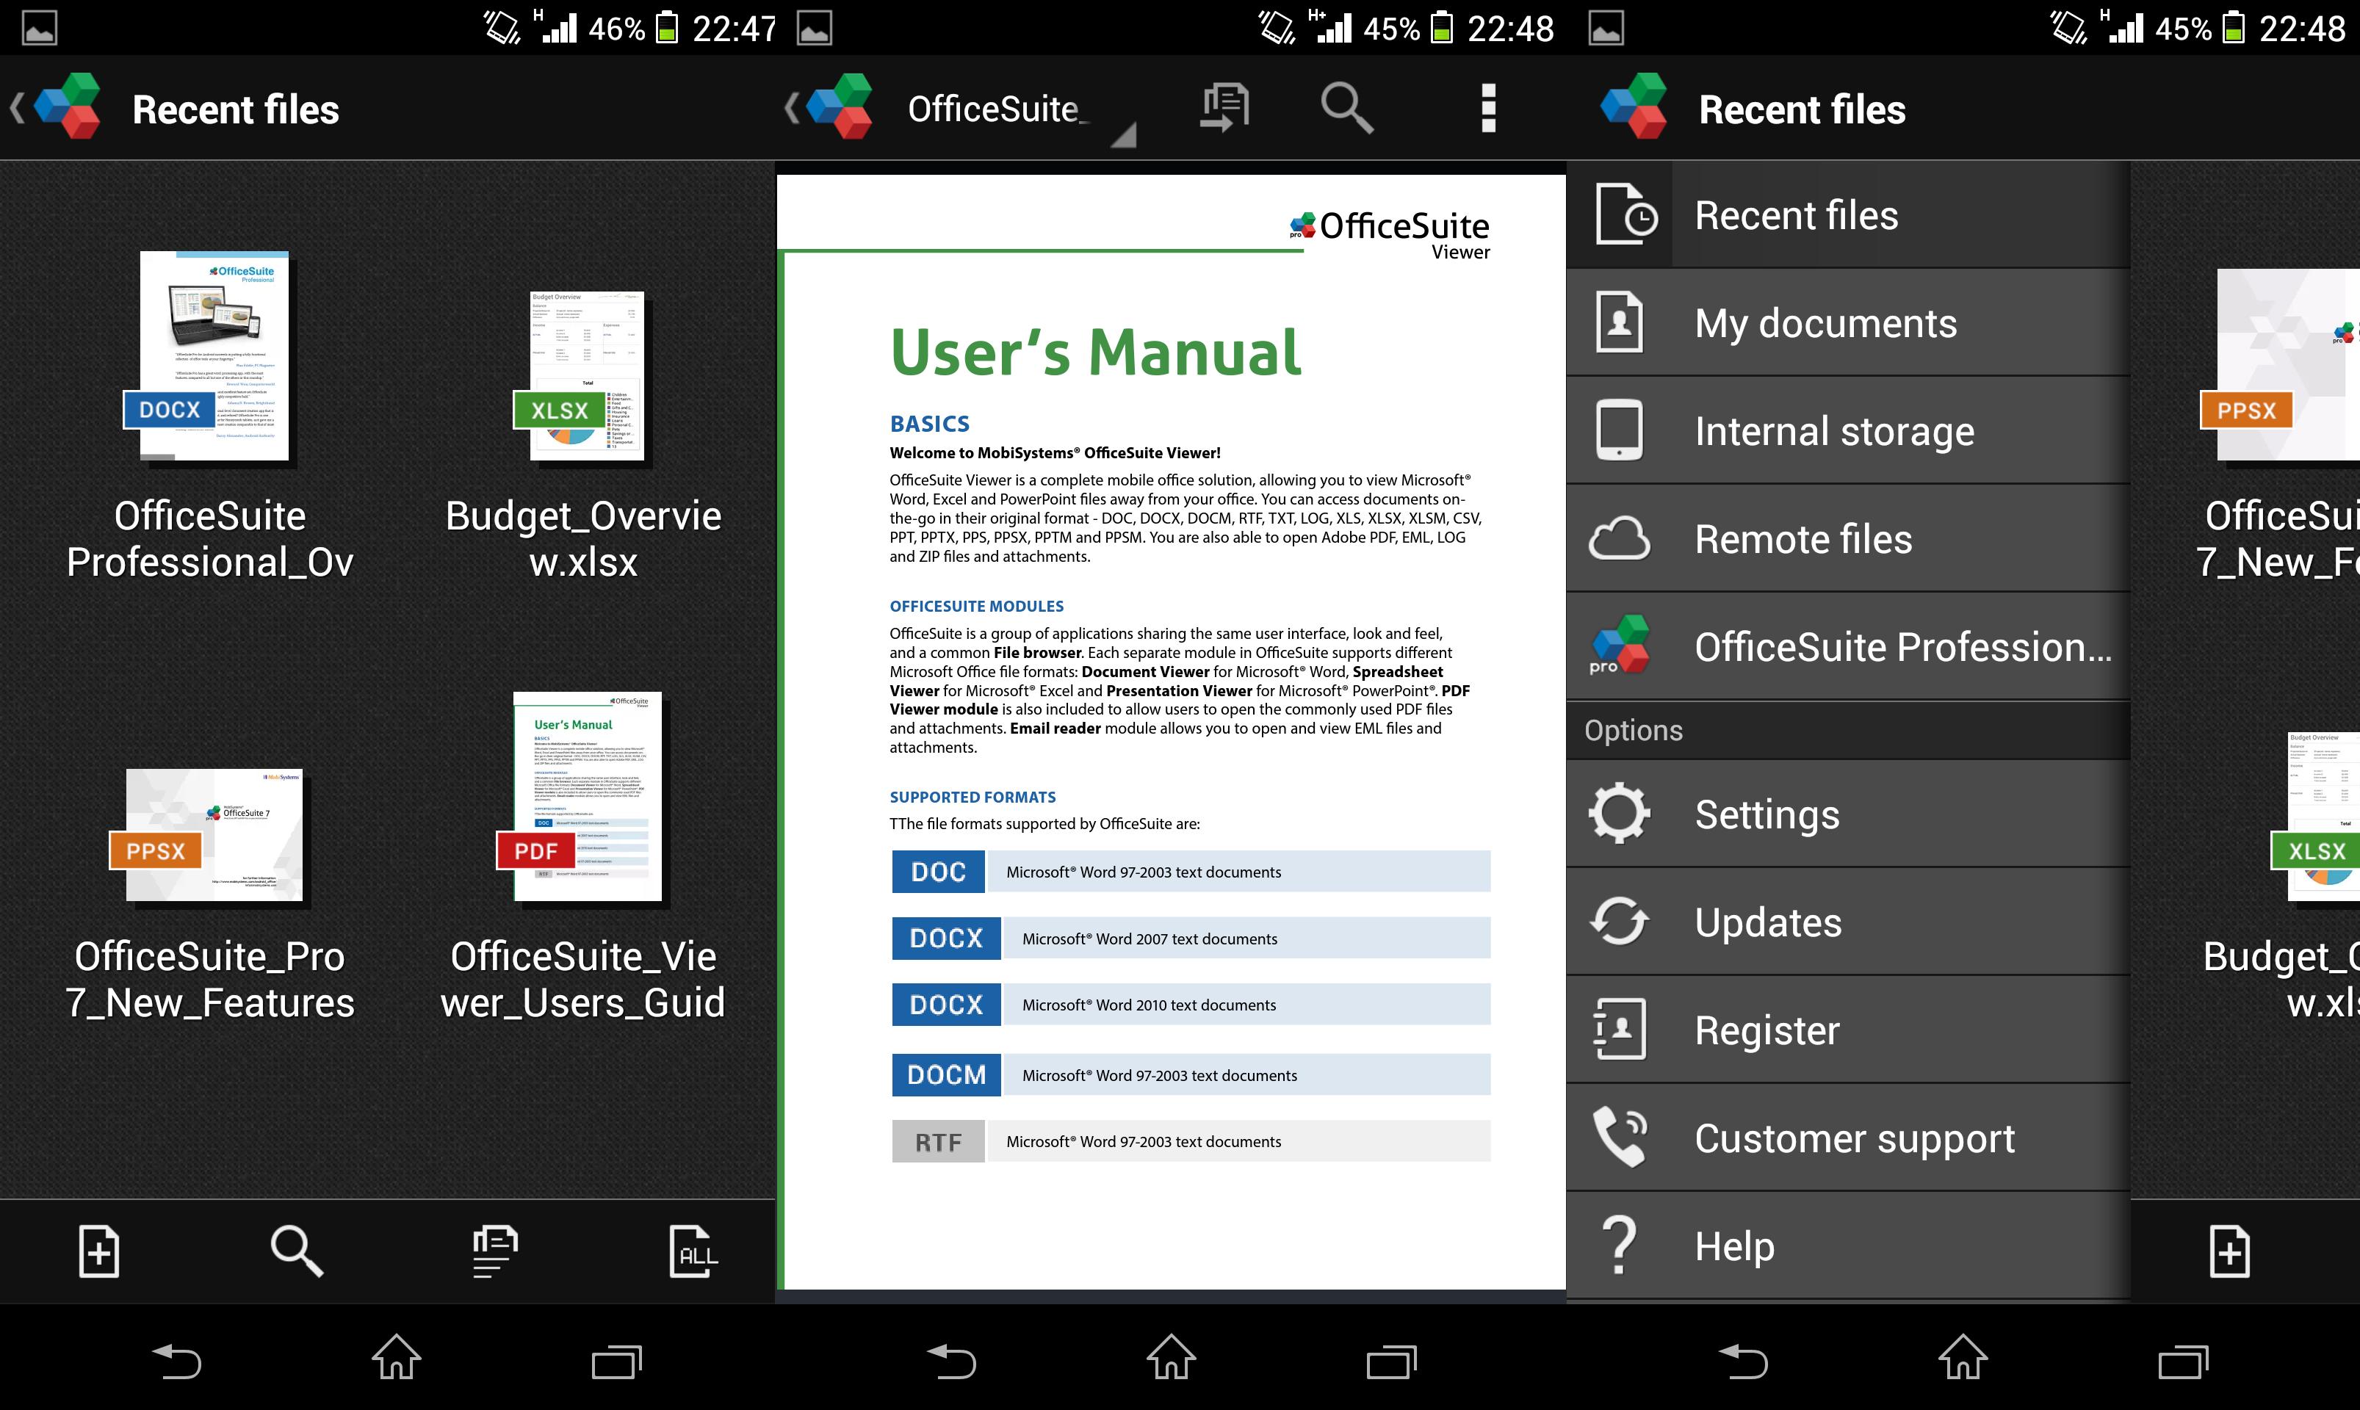Tap the RTF format label in the manual

(939, 1141)
